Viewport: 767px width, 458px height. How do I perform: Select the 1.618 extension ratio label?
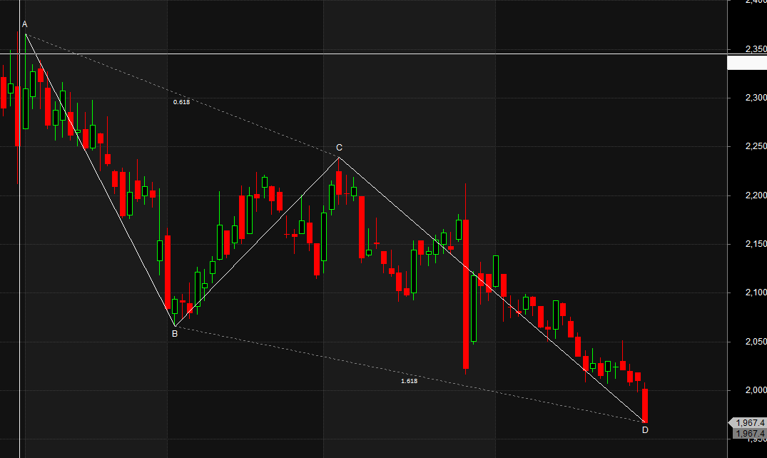click(409, 381)
